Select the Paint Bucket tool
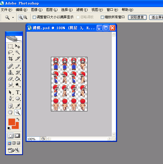 17,78
